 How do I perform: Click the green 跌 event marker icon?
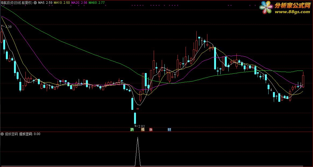coord(132,130)
